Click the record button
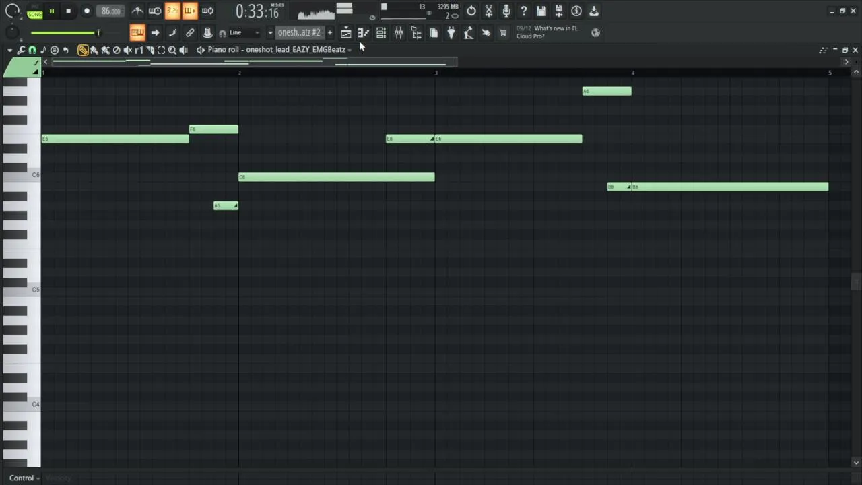 (86, 11)
